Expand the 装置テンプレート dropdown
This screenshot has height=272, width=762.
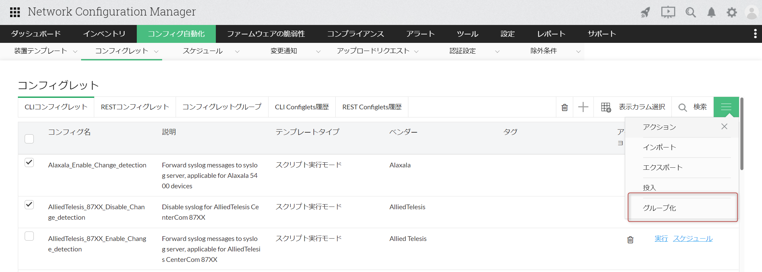click(x=75, y=51)
